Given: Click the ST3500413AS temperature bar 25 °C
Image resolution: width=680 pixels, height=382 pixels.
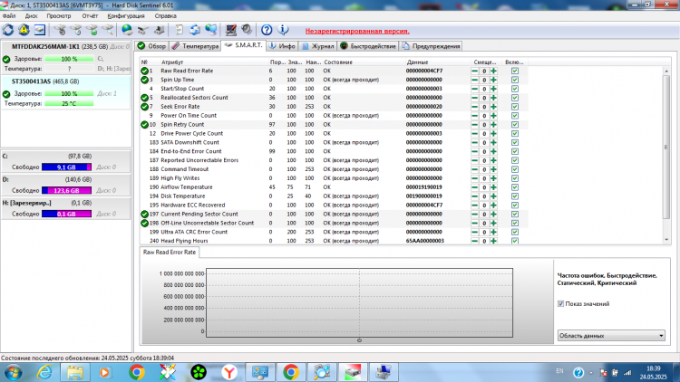Looking at the screenshot, I should click(69, 103).
